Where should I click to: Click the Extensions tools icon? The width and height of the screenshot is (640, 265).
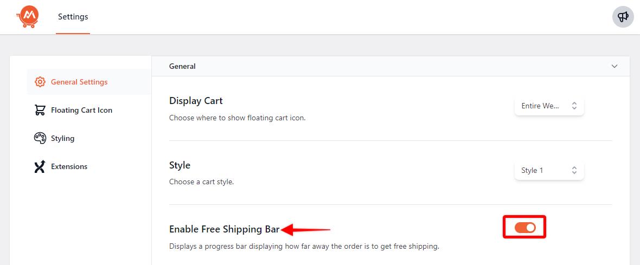tap(40, 166)
